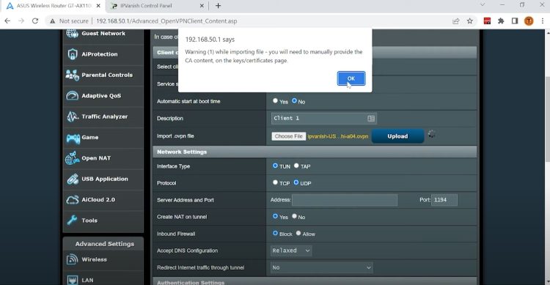Click the Advanced Settings sidebar heading

(x=105, y=244)
